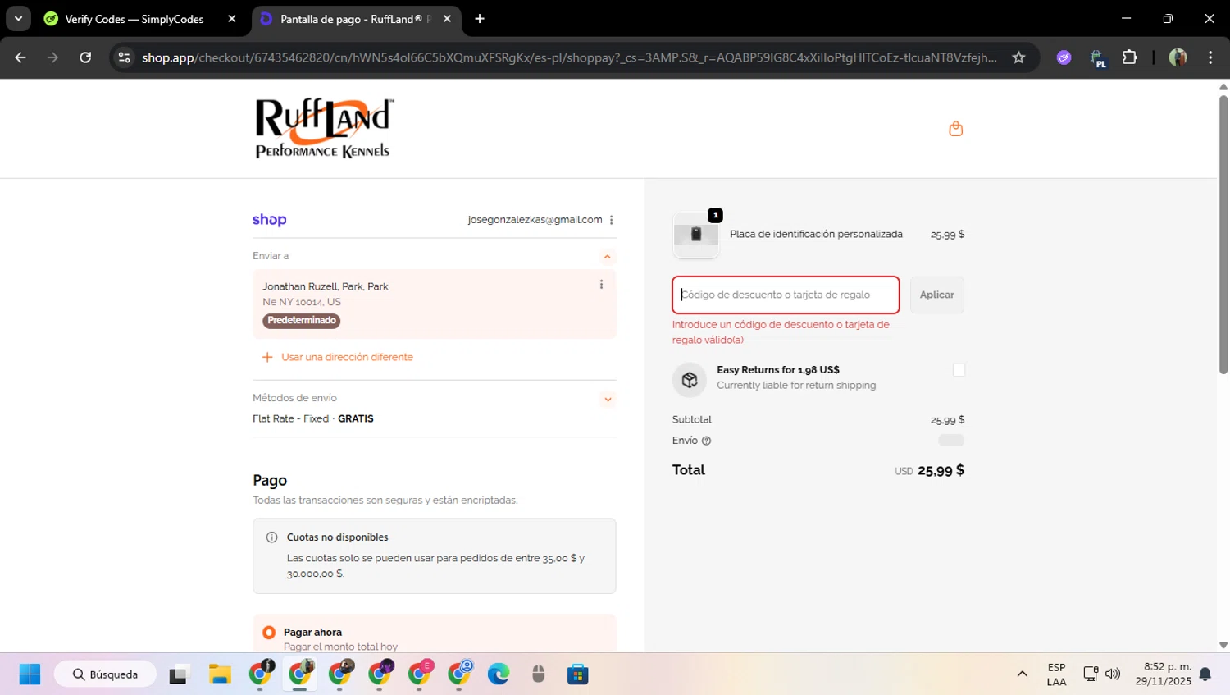Select the Pagar ahora radio option
Viewport: 1230px width, 695px height.
(x=269, y=633)
